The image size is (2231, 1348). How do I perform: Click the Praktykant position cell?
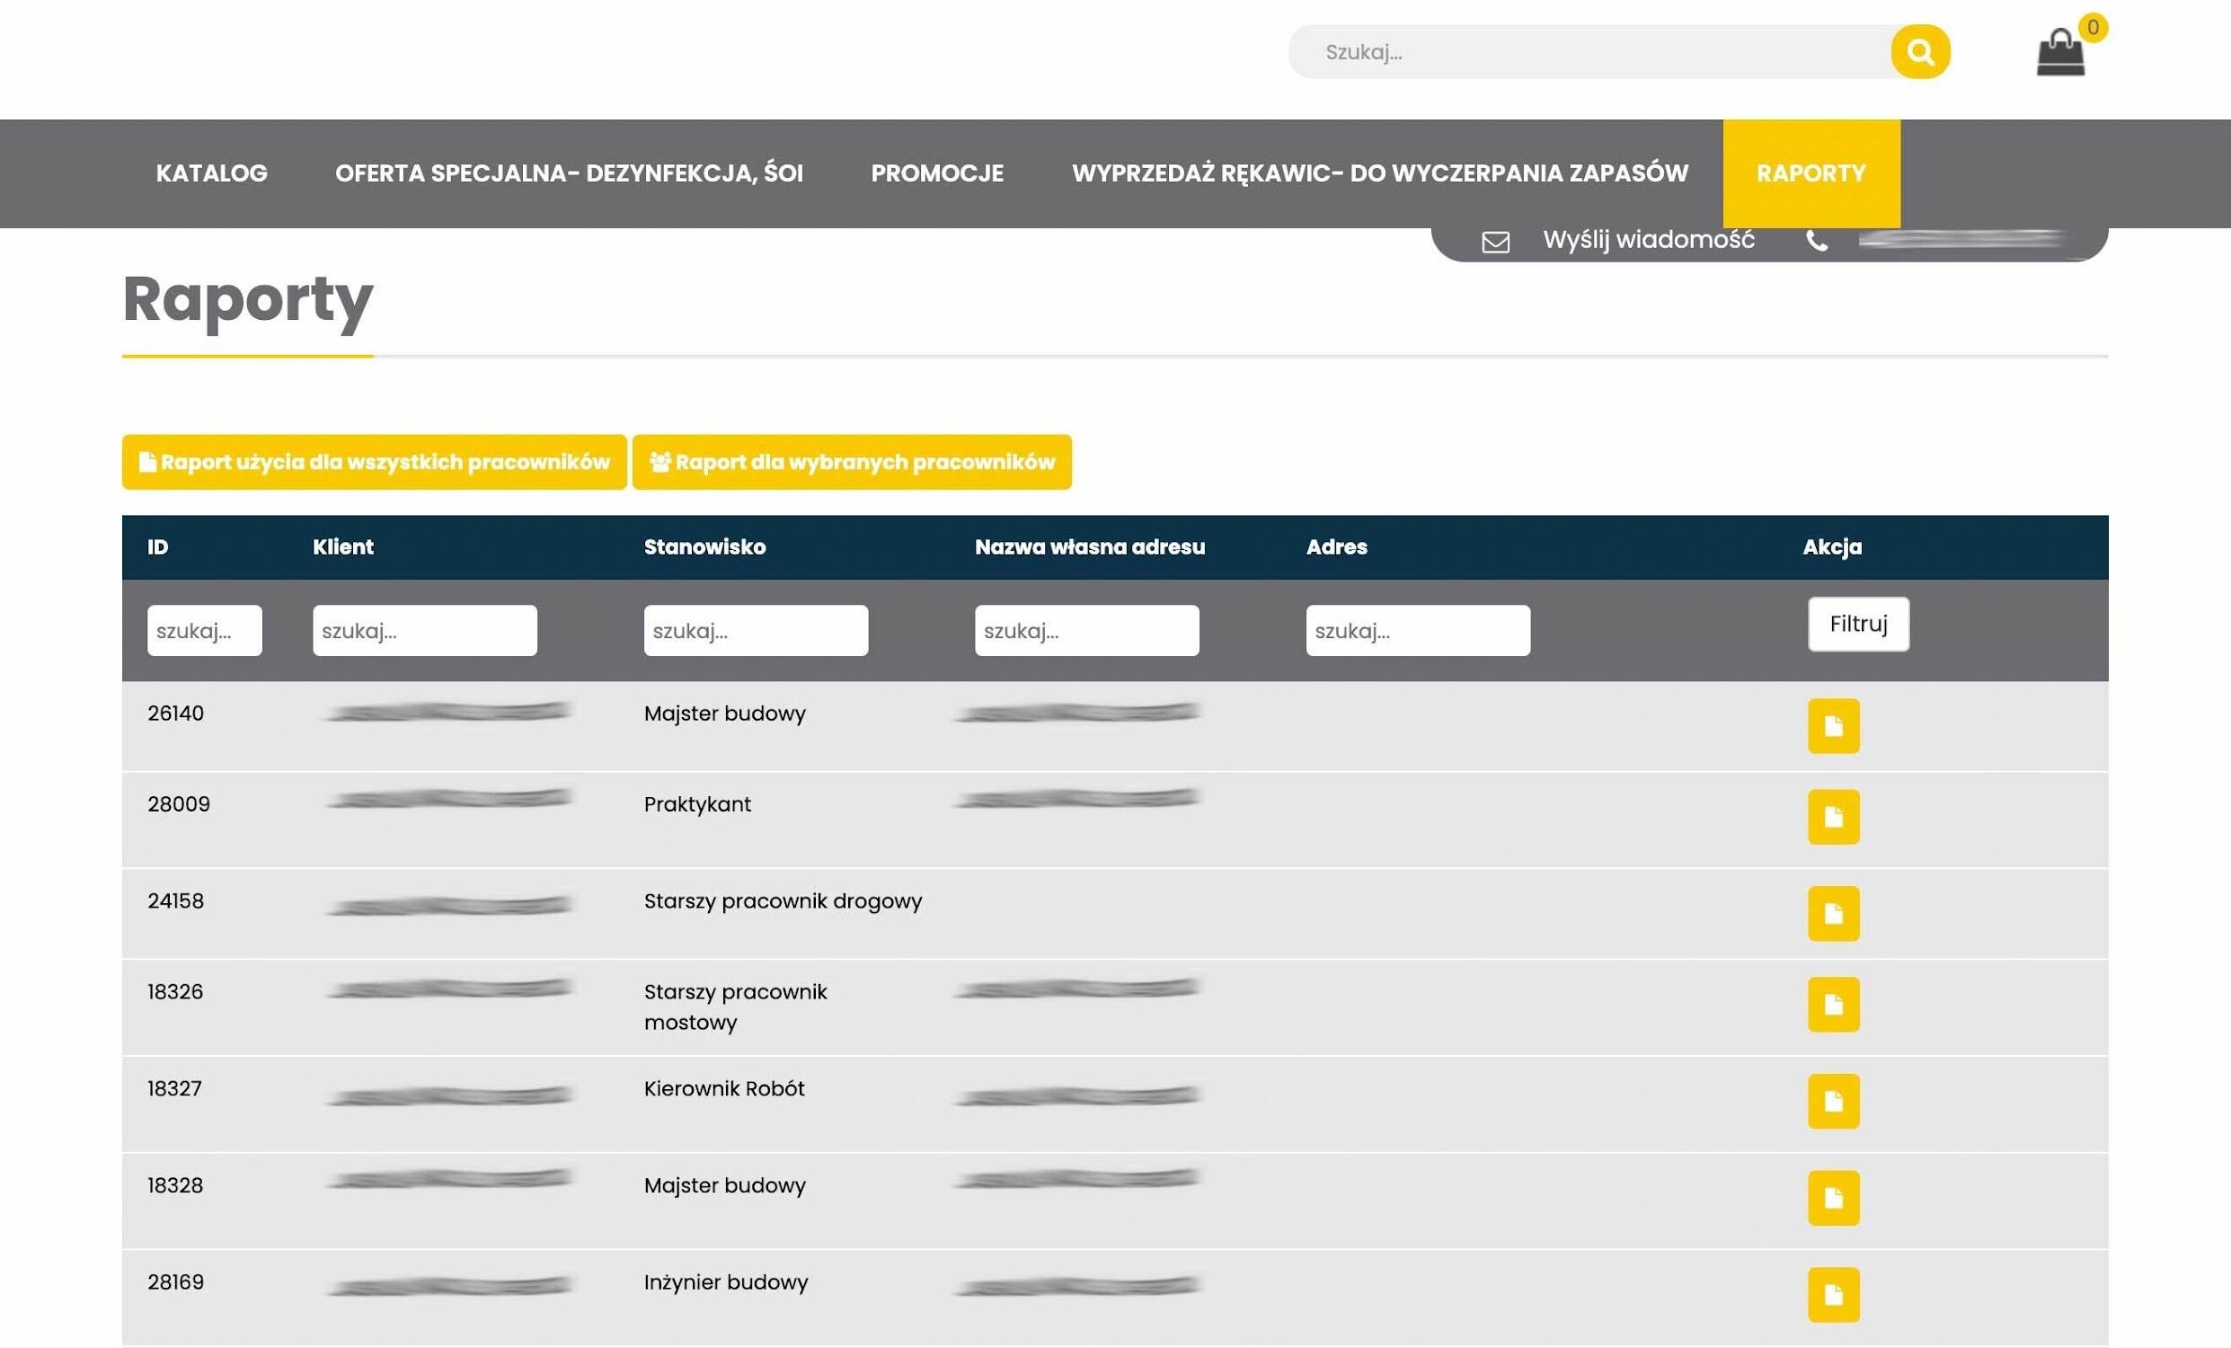coord(697,803)
